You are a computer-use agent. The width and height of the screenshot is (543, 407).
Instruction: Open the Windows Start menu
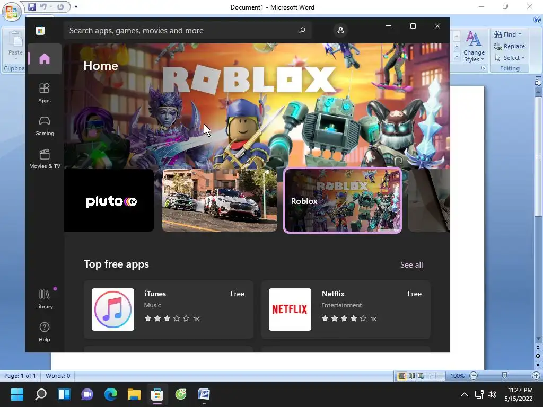(17, 394)
